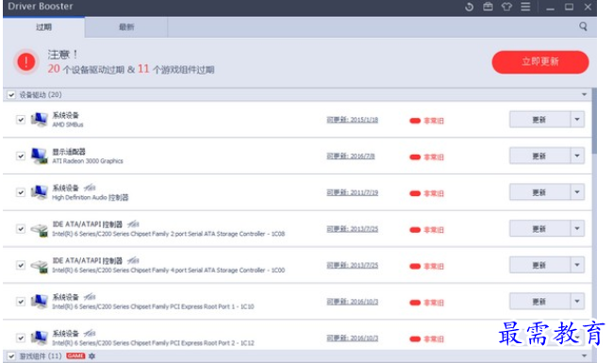Uncheck the Root Port 2 - 1C12 checkbox
Screen dimensions: 613x363
click(x=21, y=338)
